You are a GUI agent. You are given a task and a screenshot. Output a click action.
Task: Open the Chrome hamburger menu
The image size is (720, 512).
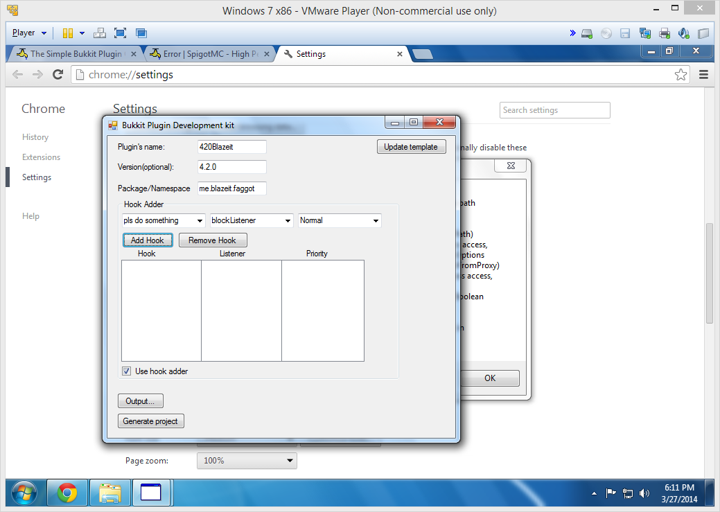pos(703,75)
